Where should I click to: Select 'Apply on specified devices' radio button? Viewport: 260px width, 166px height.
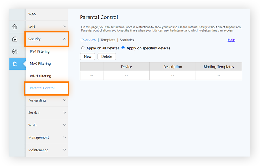click(x=123, y=48)
